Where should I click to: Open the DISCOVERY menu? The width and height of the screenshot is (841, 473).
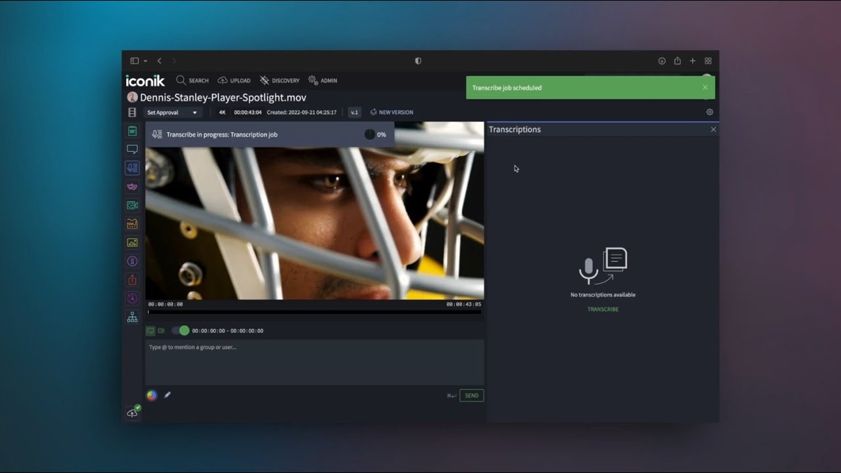click(x=279, y=80)
